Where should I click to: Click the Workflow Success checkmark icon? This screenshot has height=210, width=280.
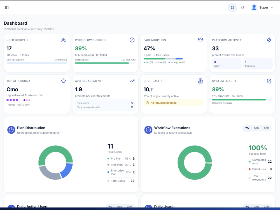pos(132,40)
